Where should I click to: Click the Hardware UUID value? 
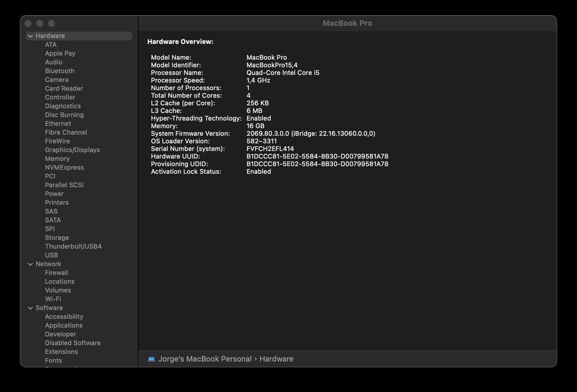pyautogui.click(x=317, y=156)
